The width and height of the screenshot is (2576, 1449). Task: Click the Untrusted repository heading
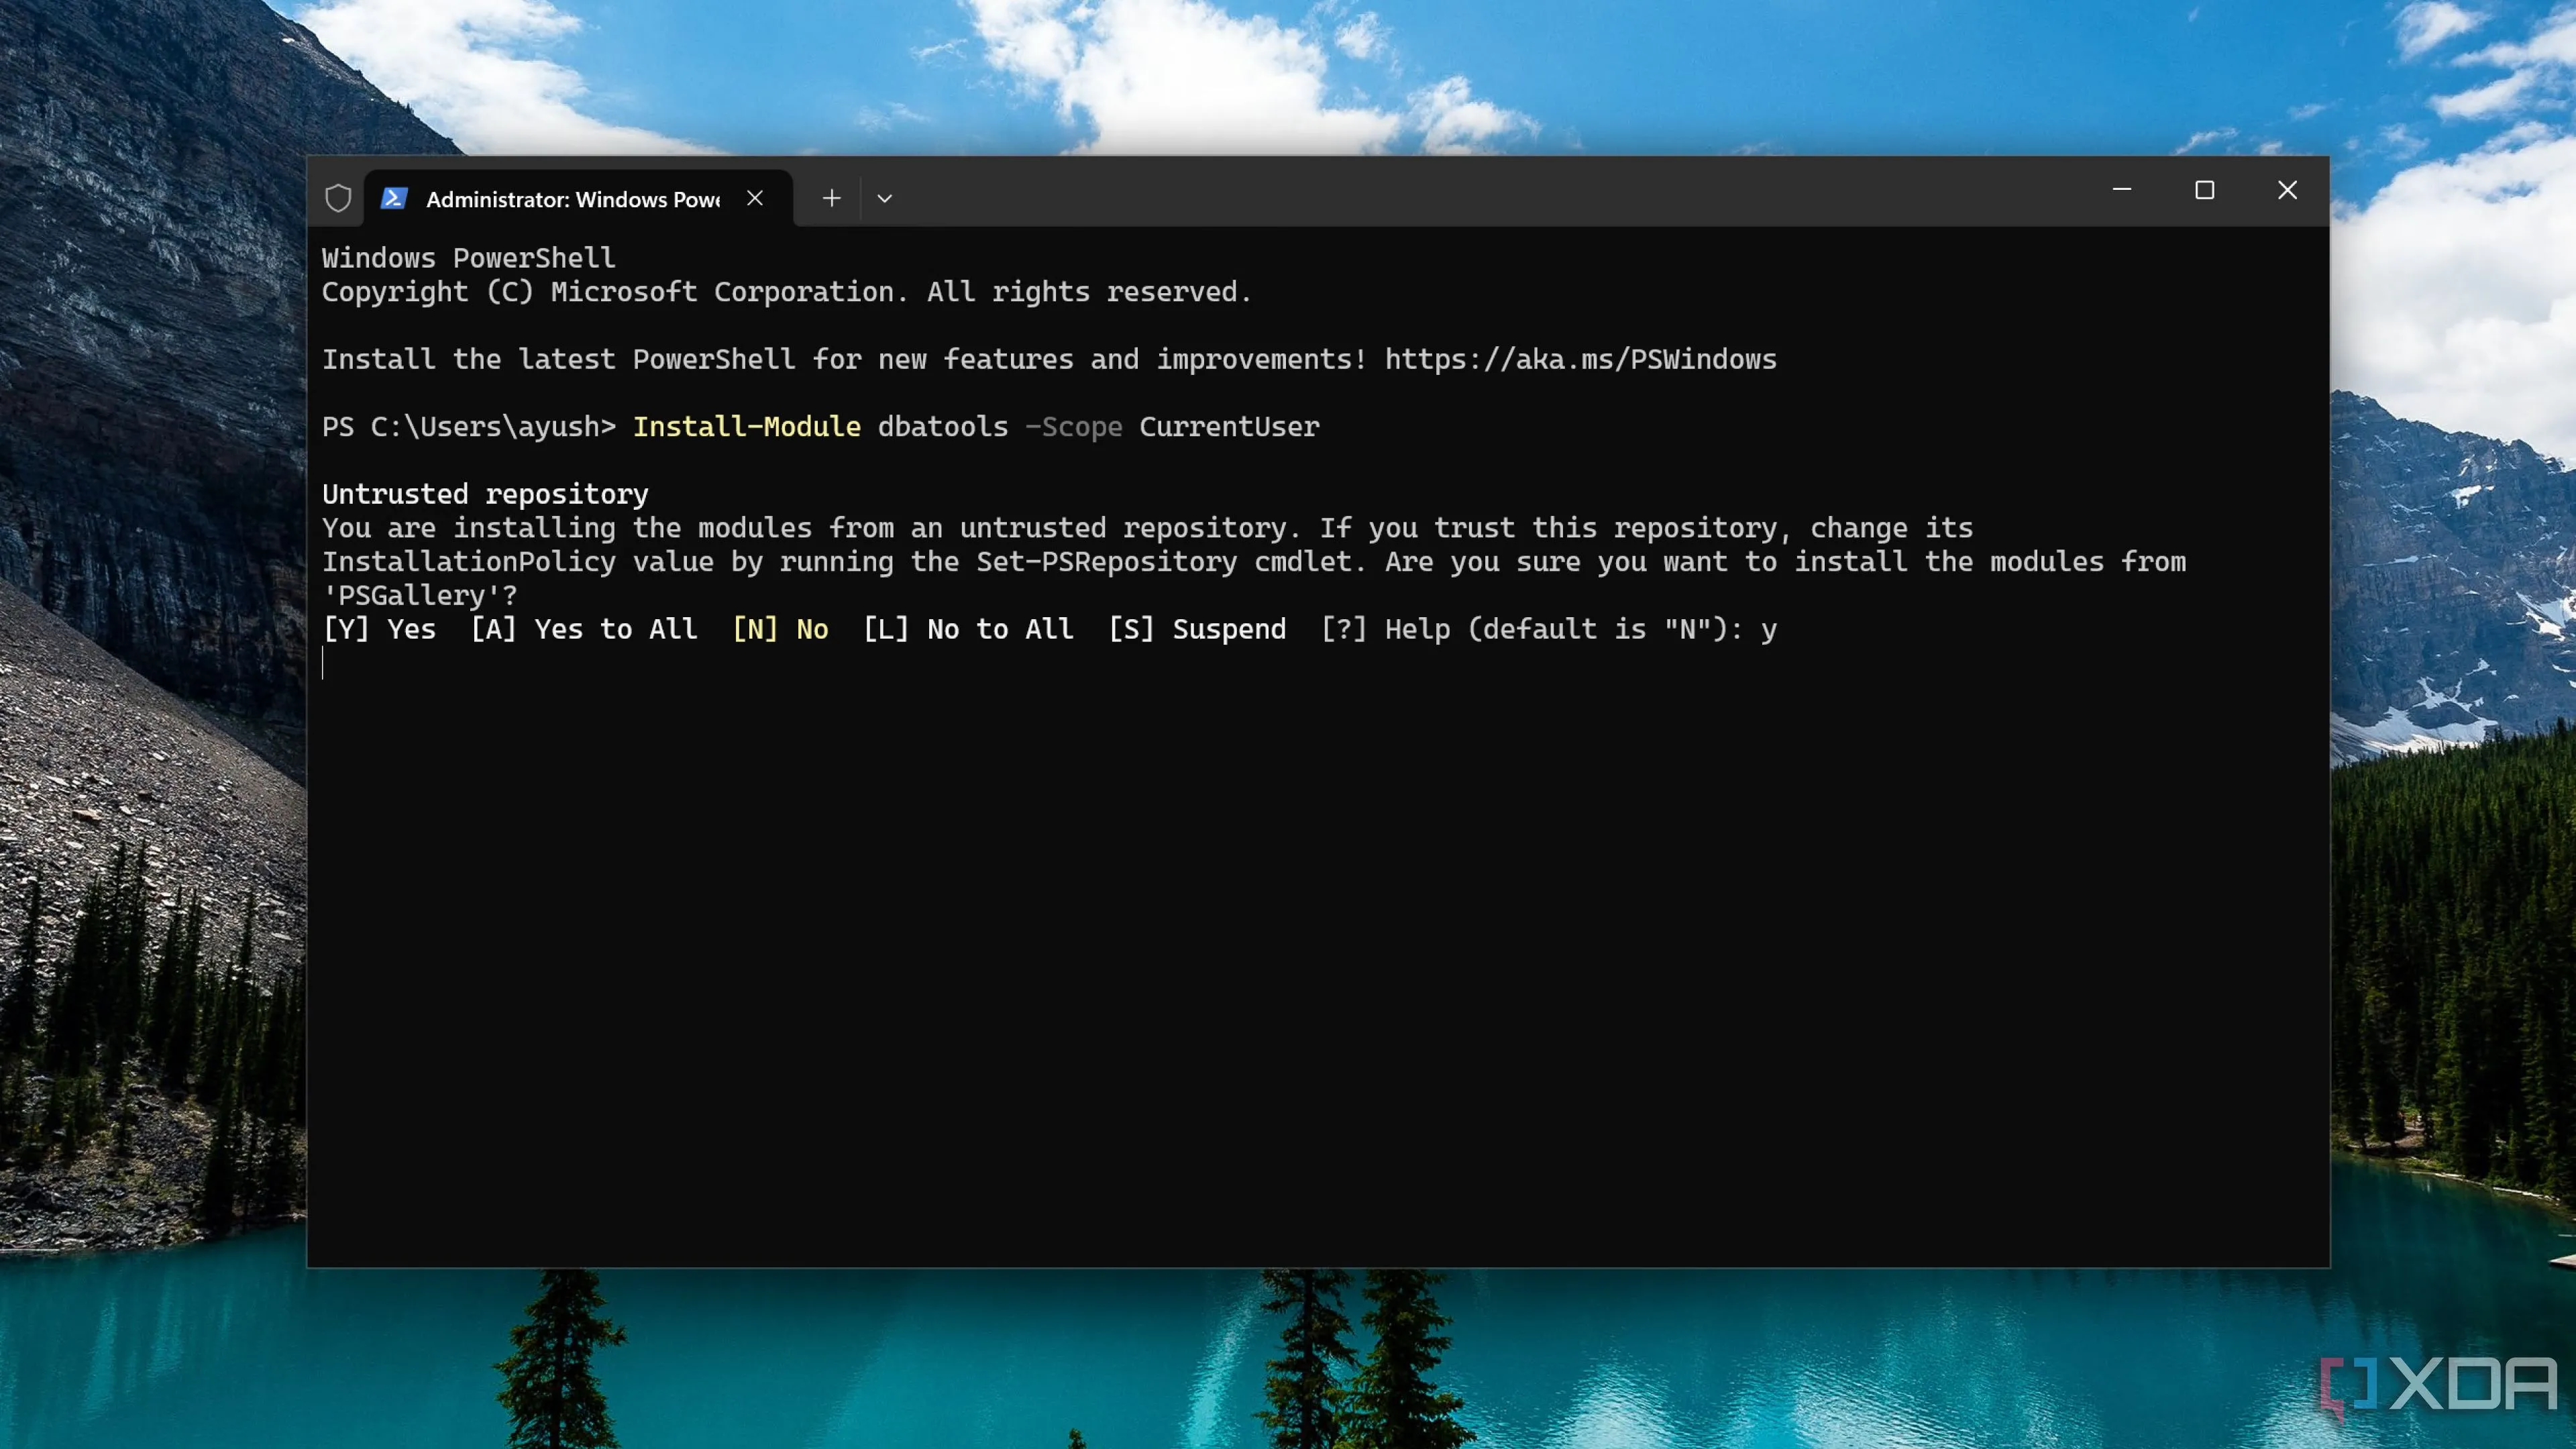pyautogui.click(x=485, y=493)
